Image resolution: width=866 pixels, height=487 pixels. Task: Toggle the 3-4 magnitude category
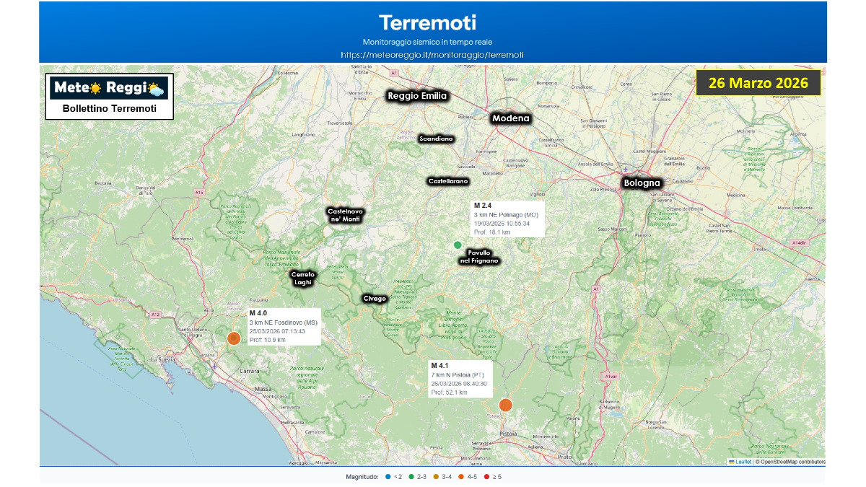[x=436, y=476]
